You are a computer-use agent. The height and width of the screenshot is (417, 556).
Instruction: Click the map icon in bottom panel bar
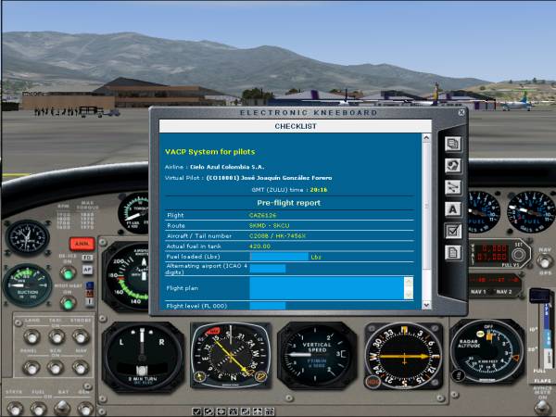[221, 411]
